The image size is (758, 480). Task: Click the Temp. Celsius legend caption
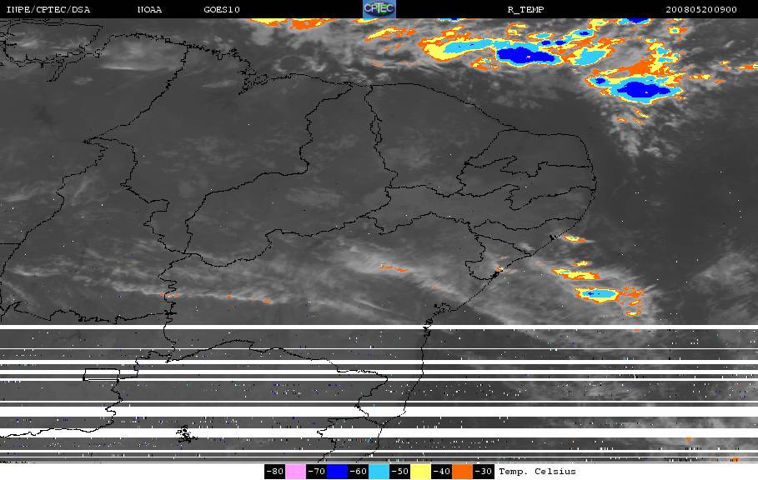coord(537,472)
